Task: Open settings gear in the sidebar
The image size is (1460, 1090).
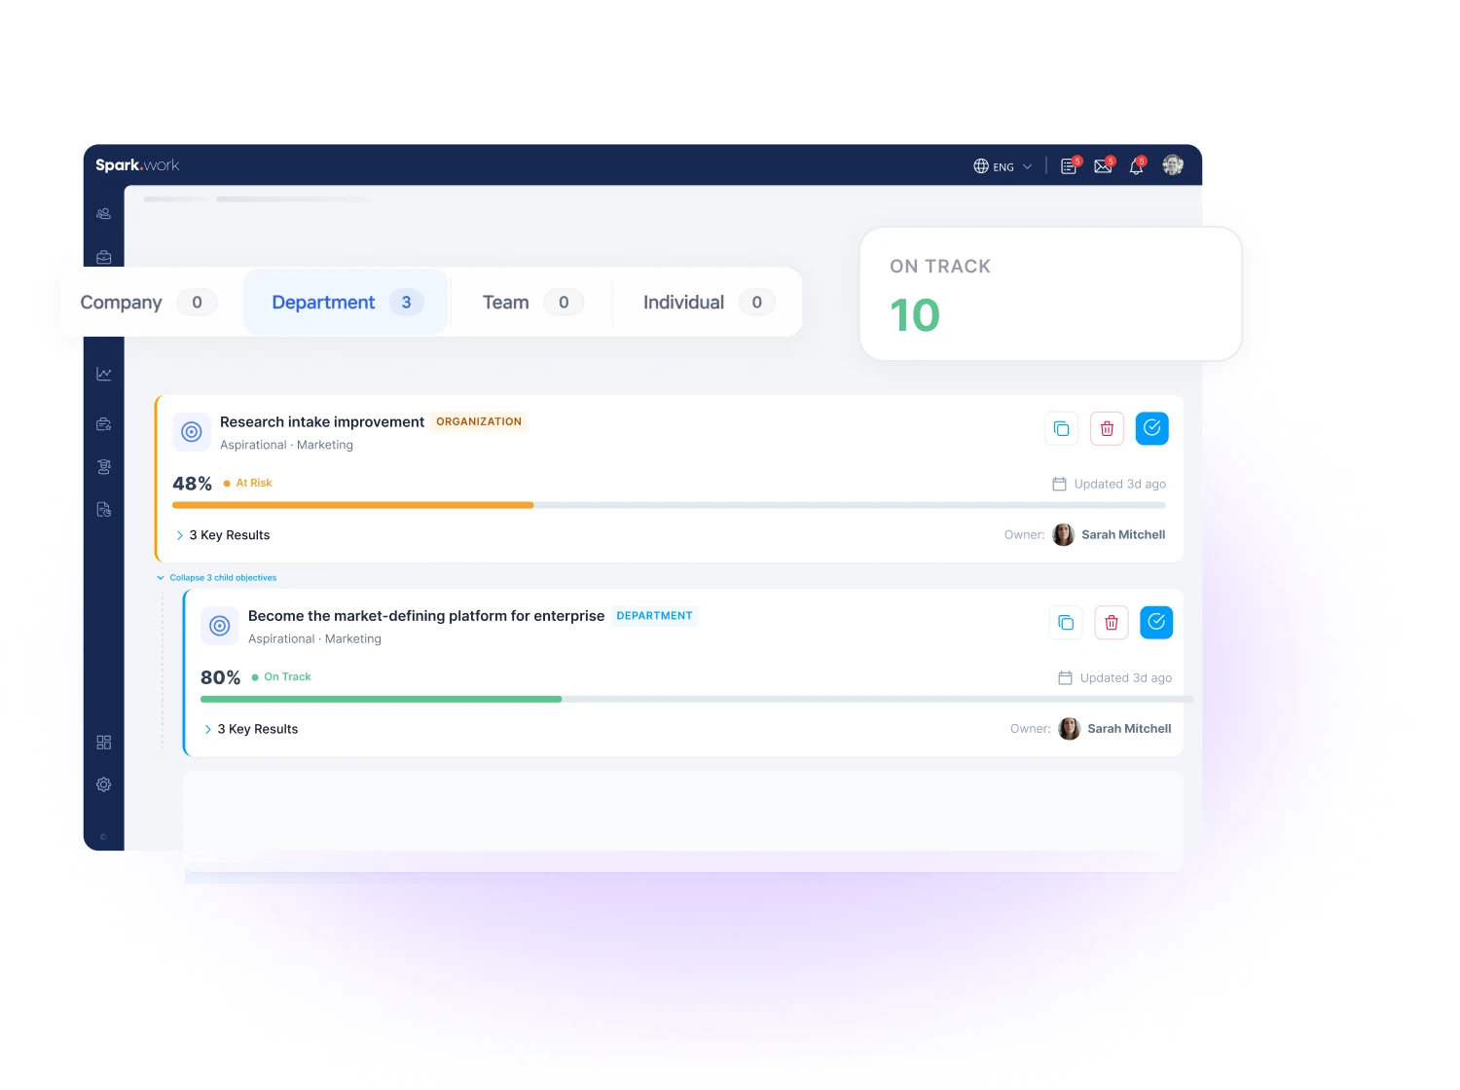Action: point(104,784)
